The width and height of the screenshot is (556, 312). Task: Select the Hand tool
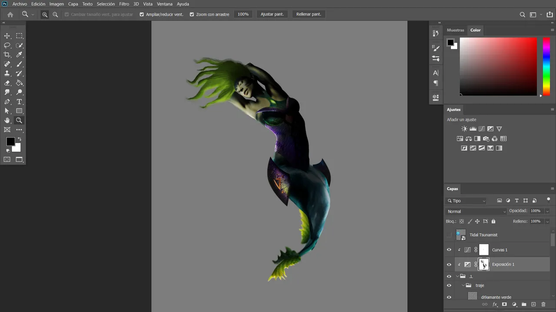tap(7, 120)
